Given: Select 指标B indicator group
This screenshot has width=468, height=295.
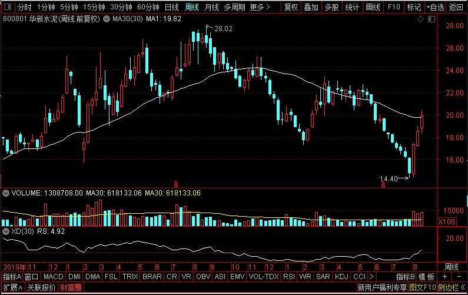Looking at the screenshot, I should point(406,277).
